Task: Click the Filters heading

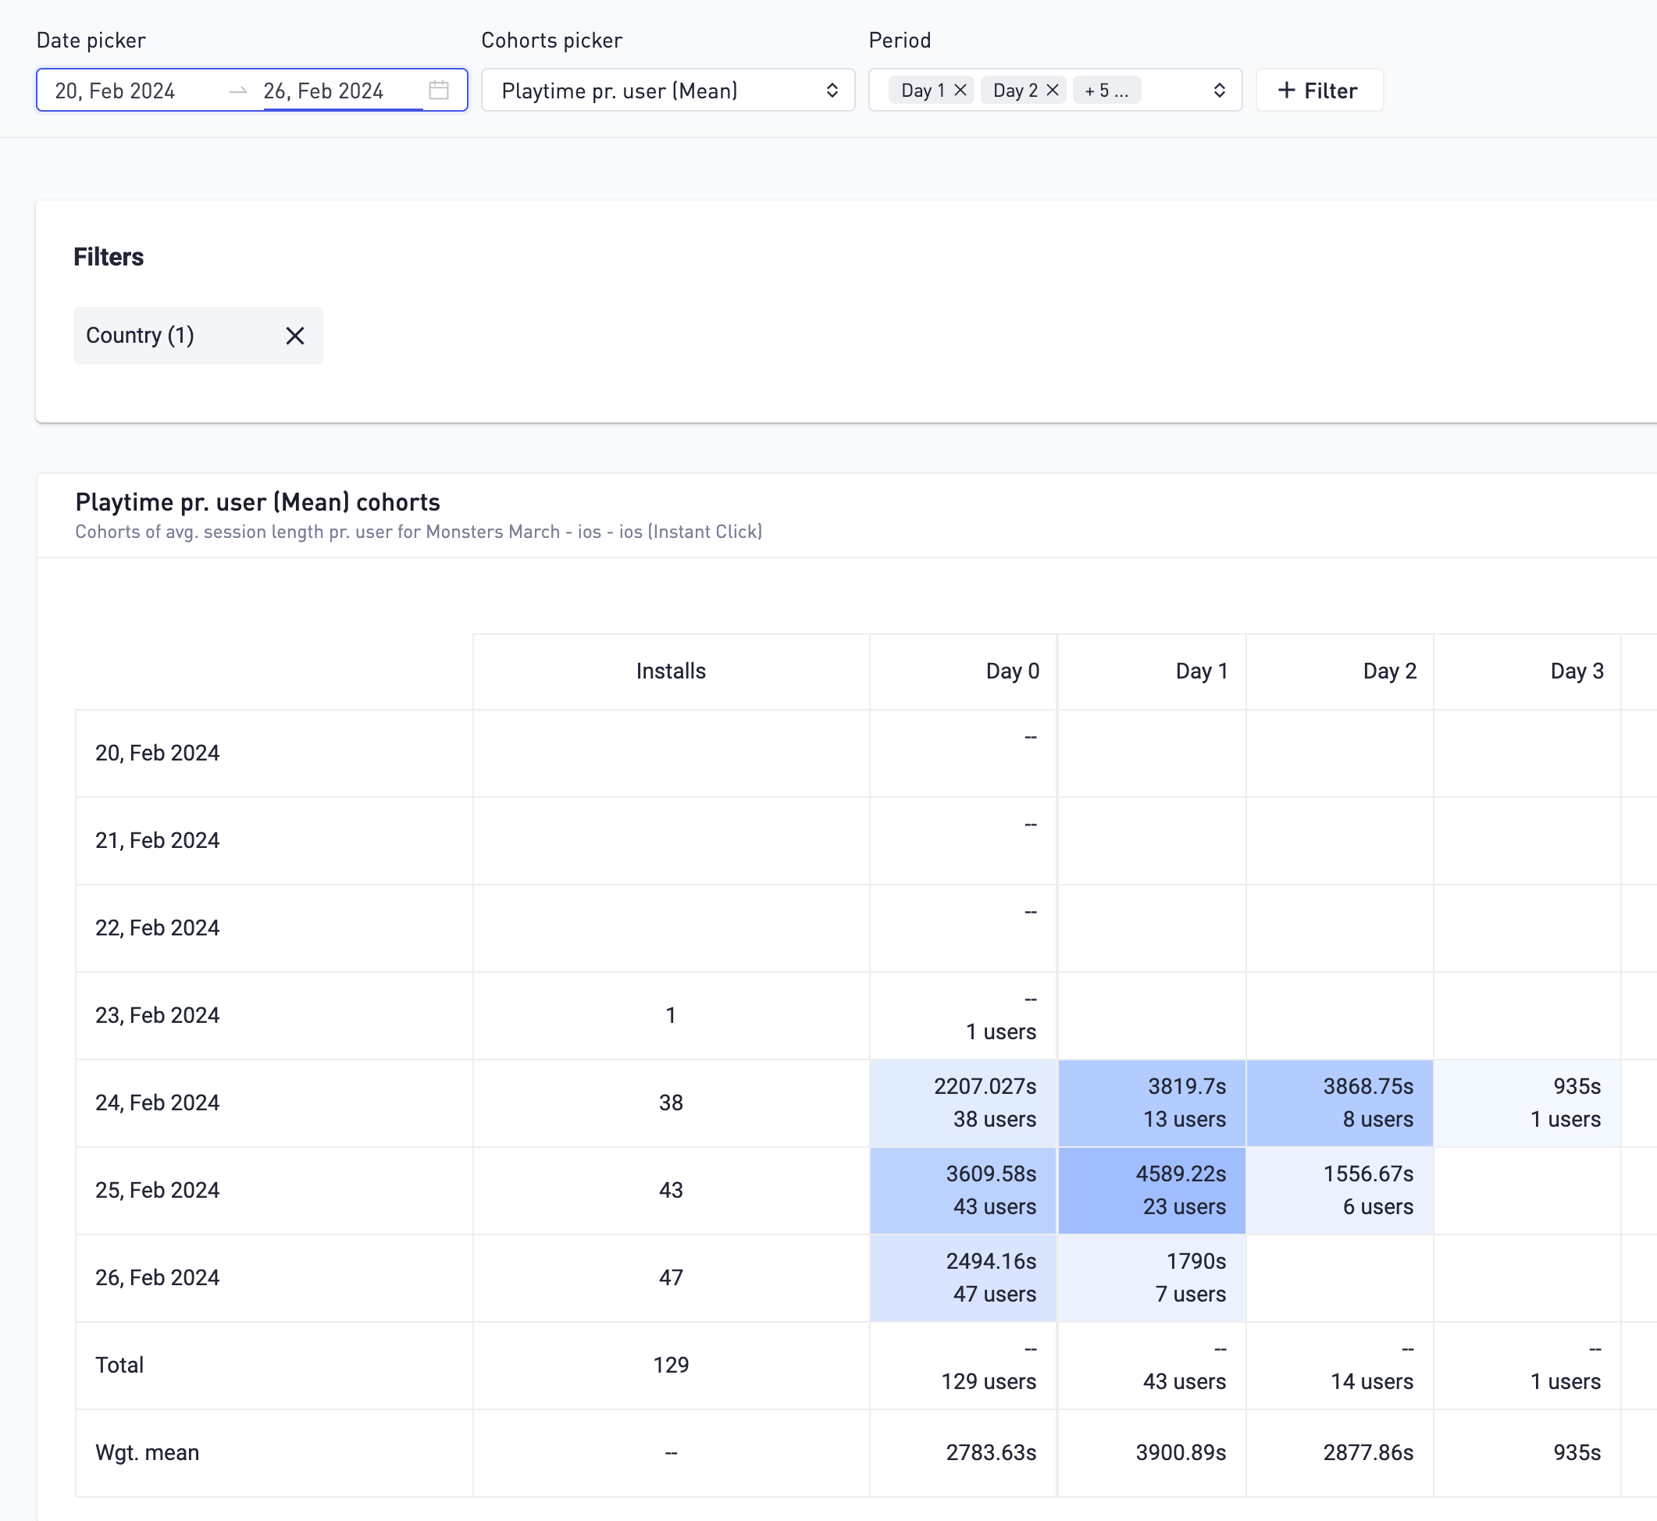Action: 109,257
